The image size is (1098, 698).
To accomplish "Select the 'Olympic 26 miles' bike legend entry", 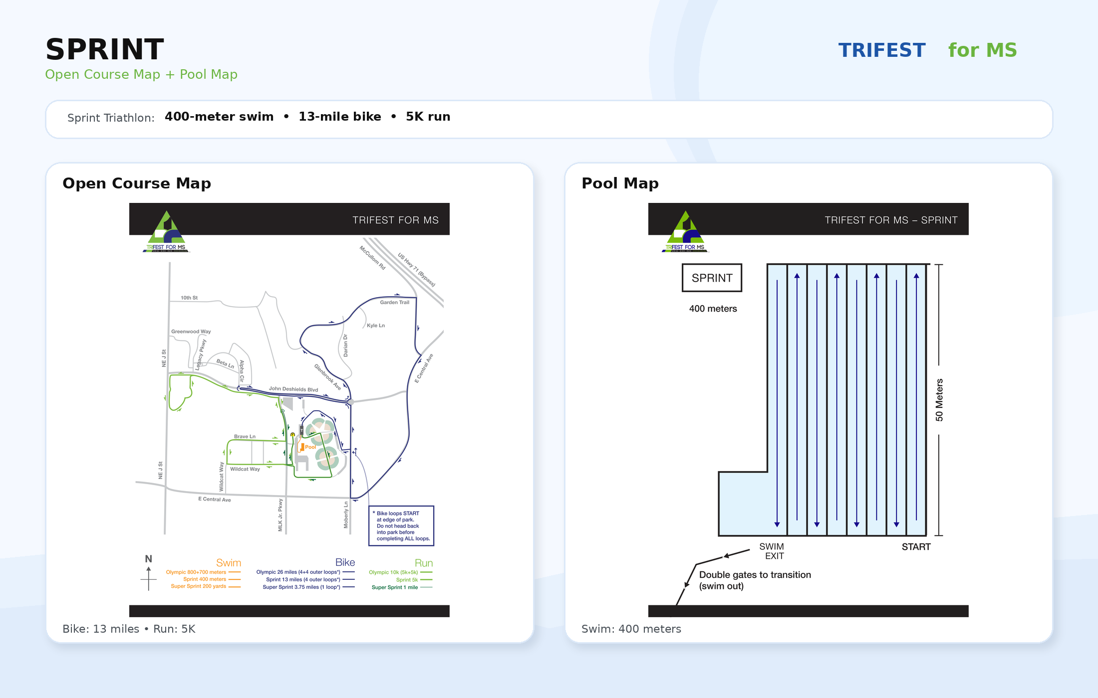I will [298, 572].
